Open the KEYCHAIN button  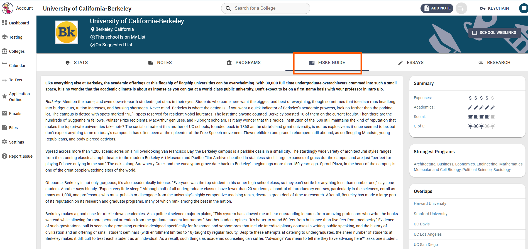(x=494, y=8)
